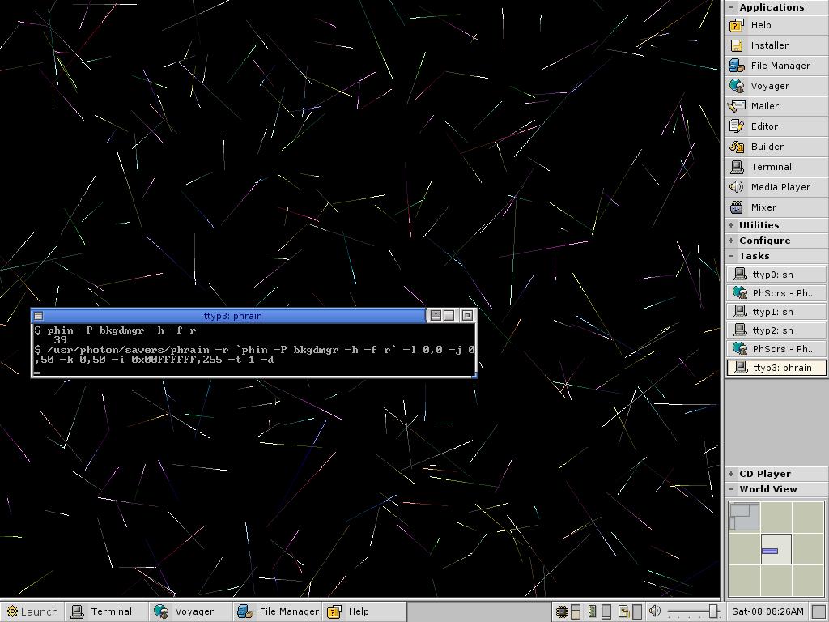Select PhScrs task just above ttyp3: phrain
Screen dimensions: 829x622
click(776, 348)
